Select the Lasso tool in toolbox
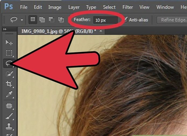The image size is (187, 136). tap(9, 63)
